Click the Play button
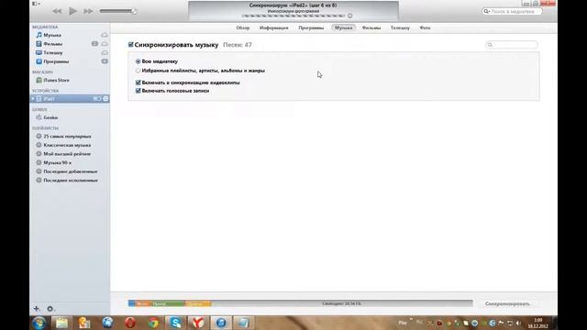This screenshot has width=587, height=330. 73,11
